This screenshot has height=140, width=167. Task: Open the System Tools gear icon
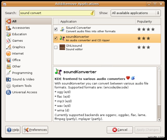tap(9, 86)
